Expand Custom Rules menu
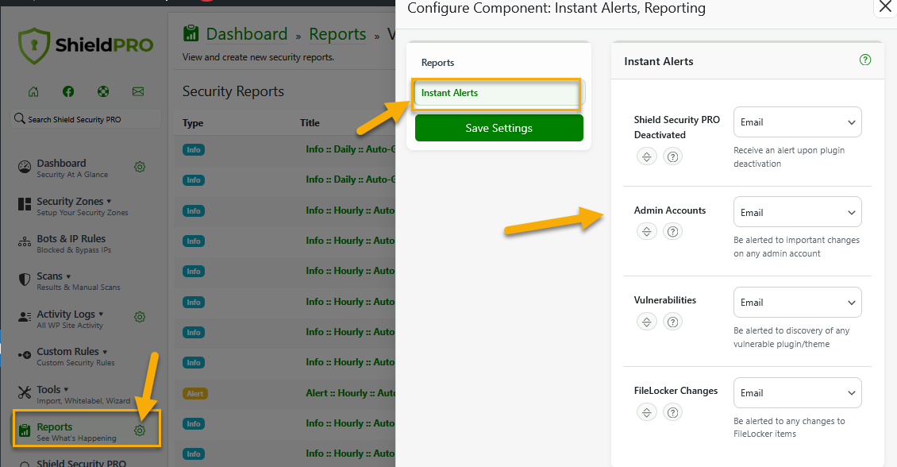897x467 pixels. click(x=105, y=352)
